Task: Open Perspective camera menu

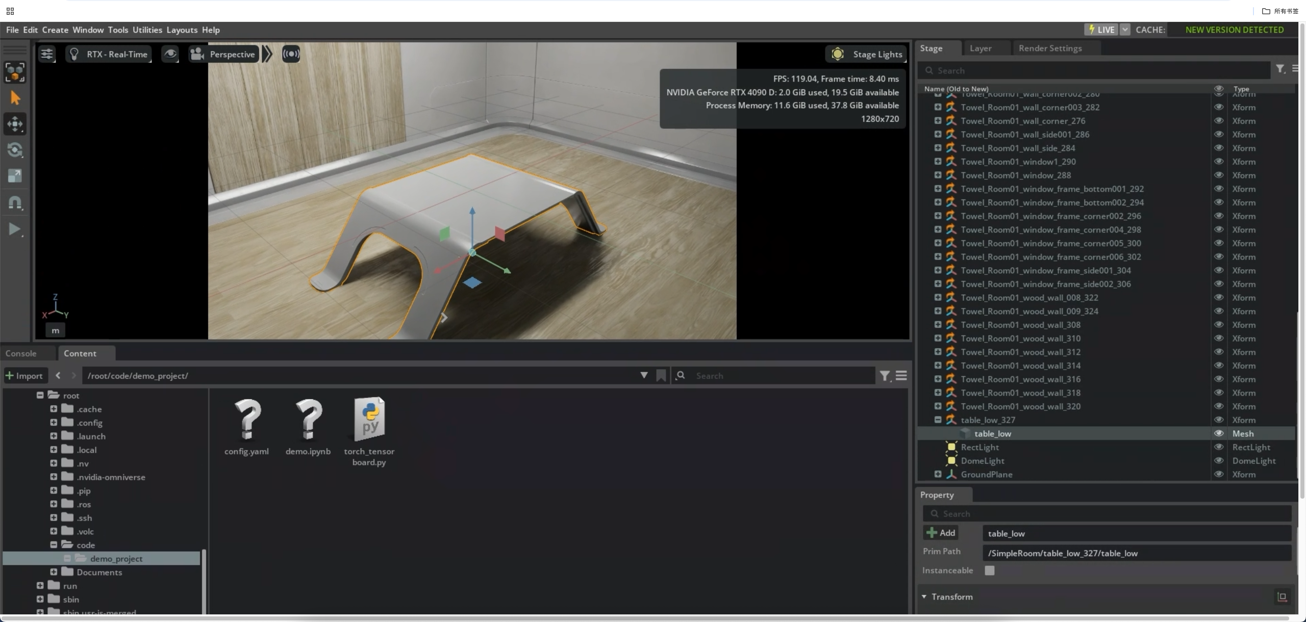Action: [x=223, y=54]
